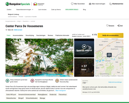This screenshot has width=129, height=103.
Task: Click the BungalowSpecials breadcrumb
Action: [10, 21]
